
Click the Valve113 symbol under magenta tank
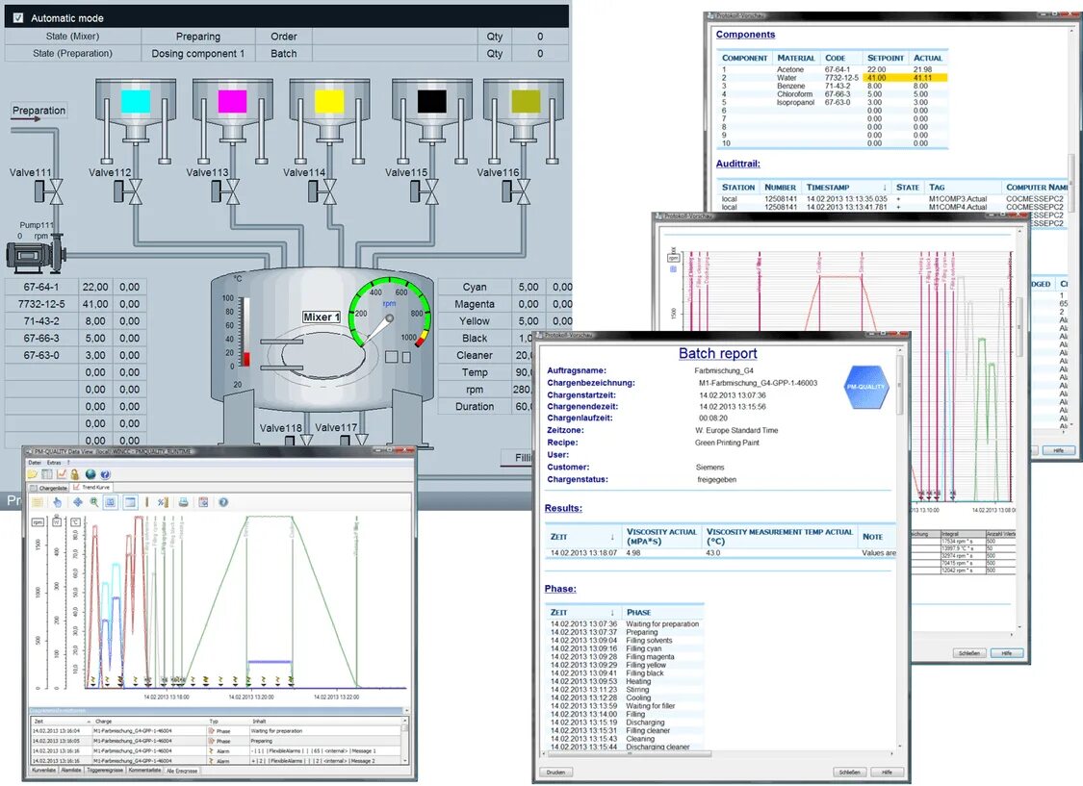point(226,191)
